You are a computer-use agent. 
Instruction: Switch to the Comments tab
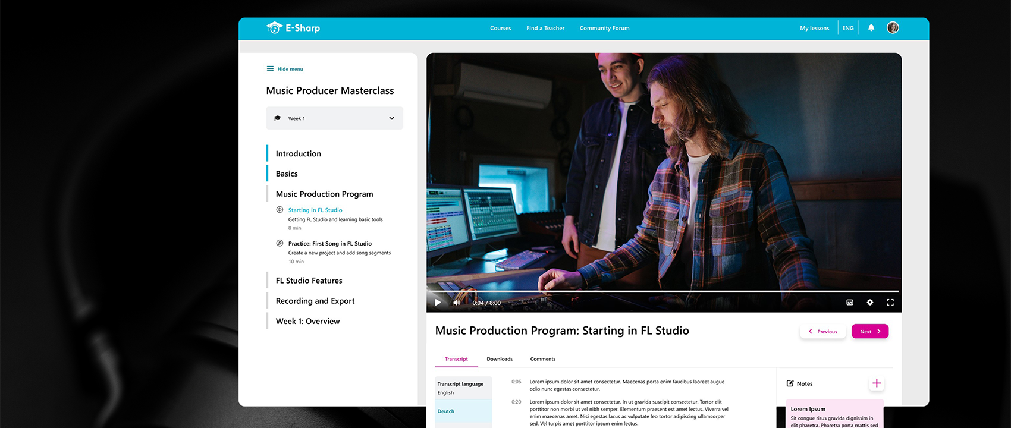(543, 359)
